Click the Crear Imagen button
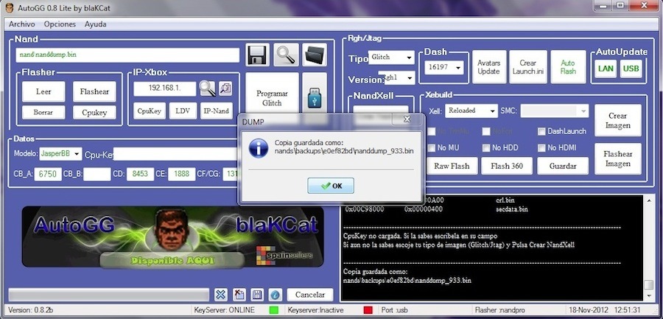This screenshot has width=663, height=319. pyautogui.click(x=618, y=121)
